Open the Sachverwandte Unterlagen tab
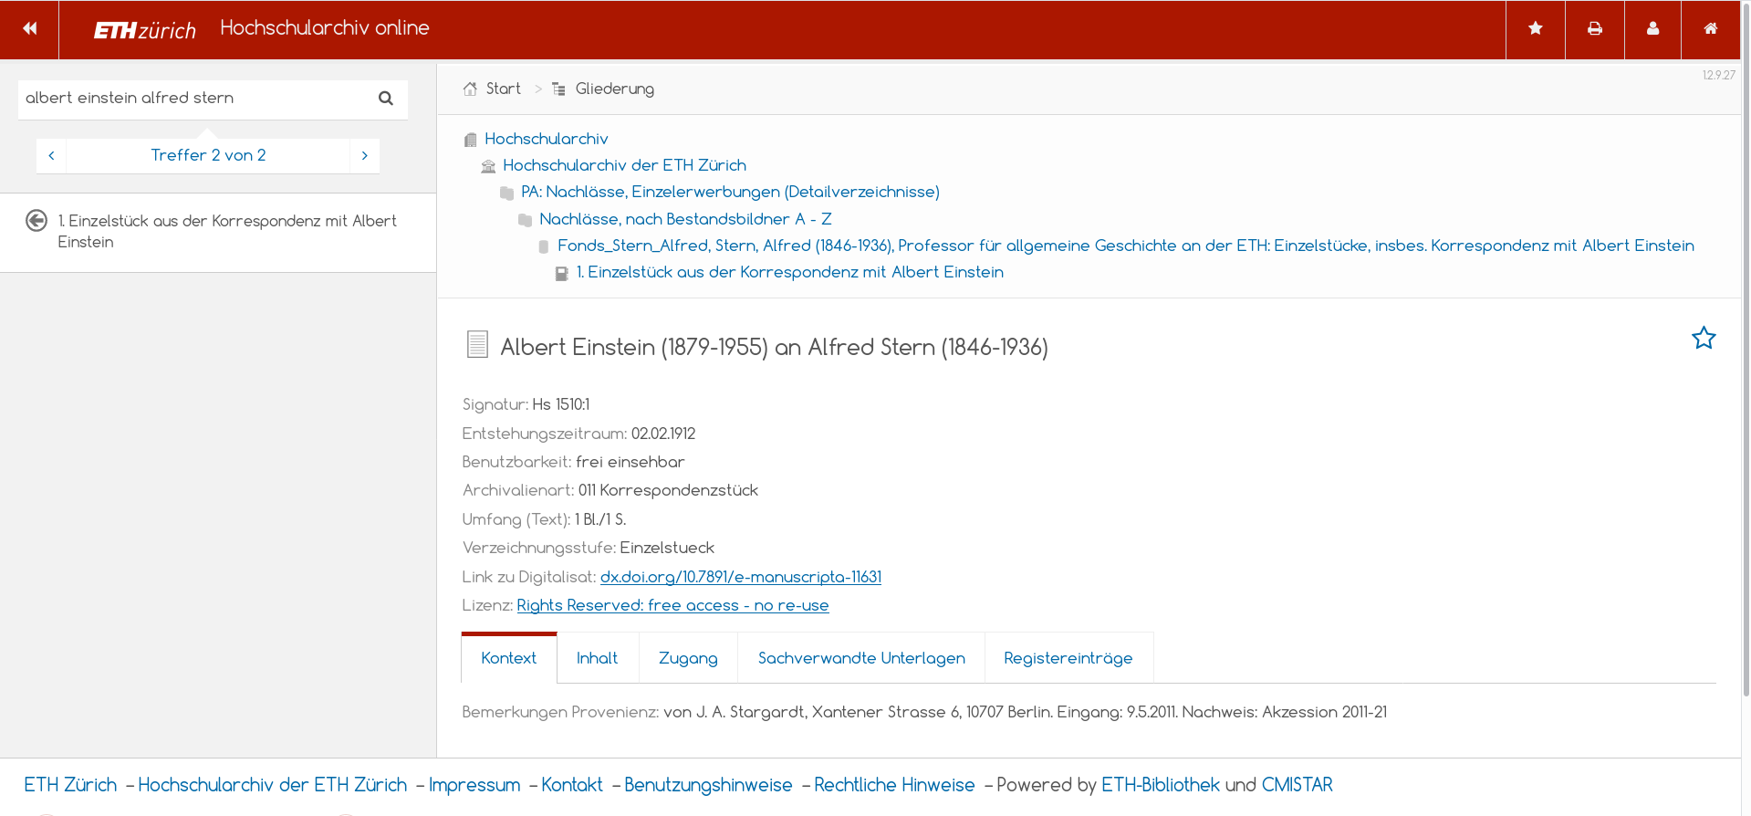The height and width of the screenshot is (816, 1751). pyautogui.click(x=860, y=658)
